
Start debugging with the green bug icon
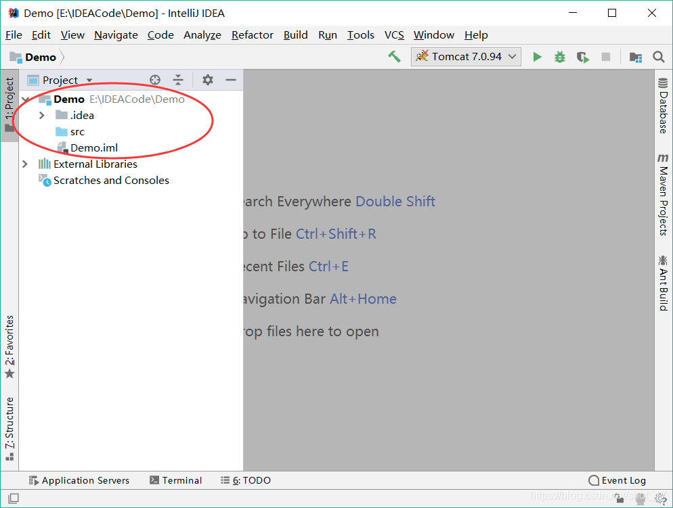tap(560, 57)
